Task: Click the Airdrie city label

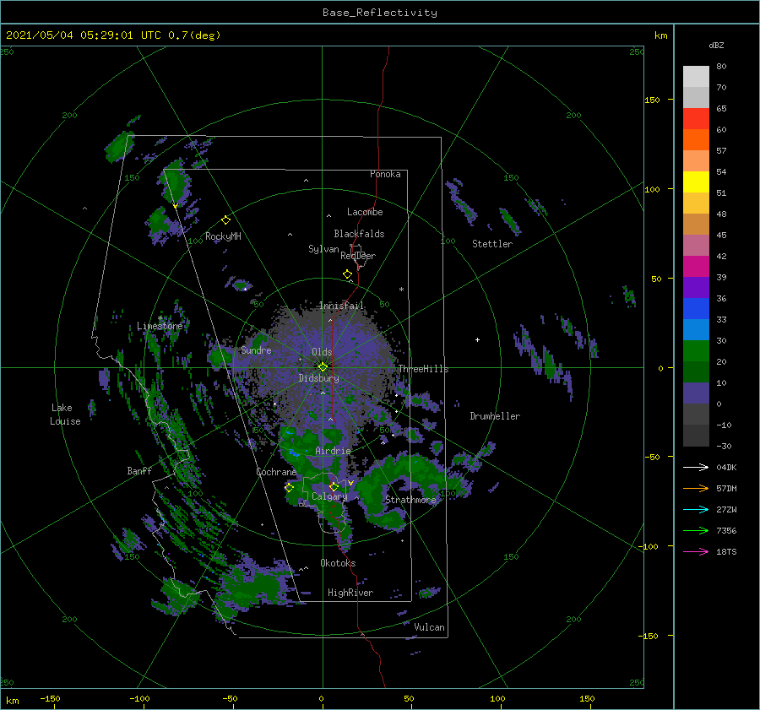Action: coord(333,451)
